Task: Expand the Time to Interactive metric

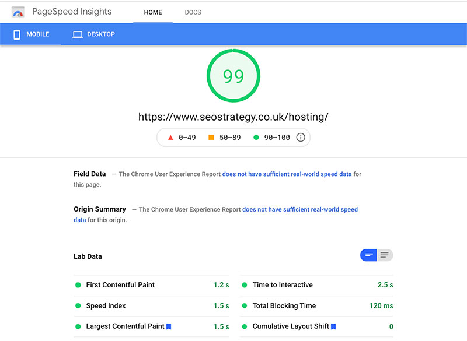Action: pyautogui.click(x=316, y=285)
